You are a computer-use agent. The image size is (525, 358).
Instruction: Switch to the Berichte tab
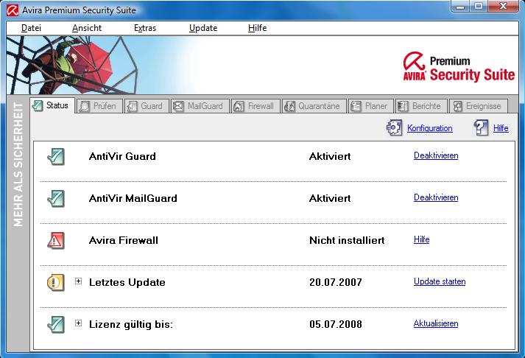click(421, 106)
